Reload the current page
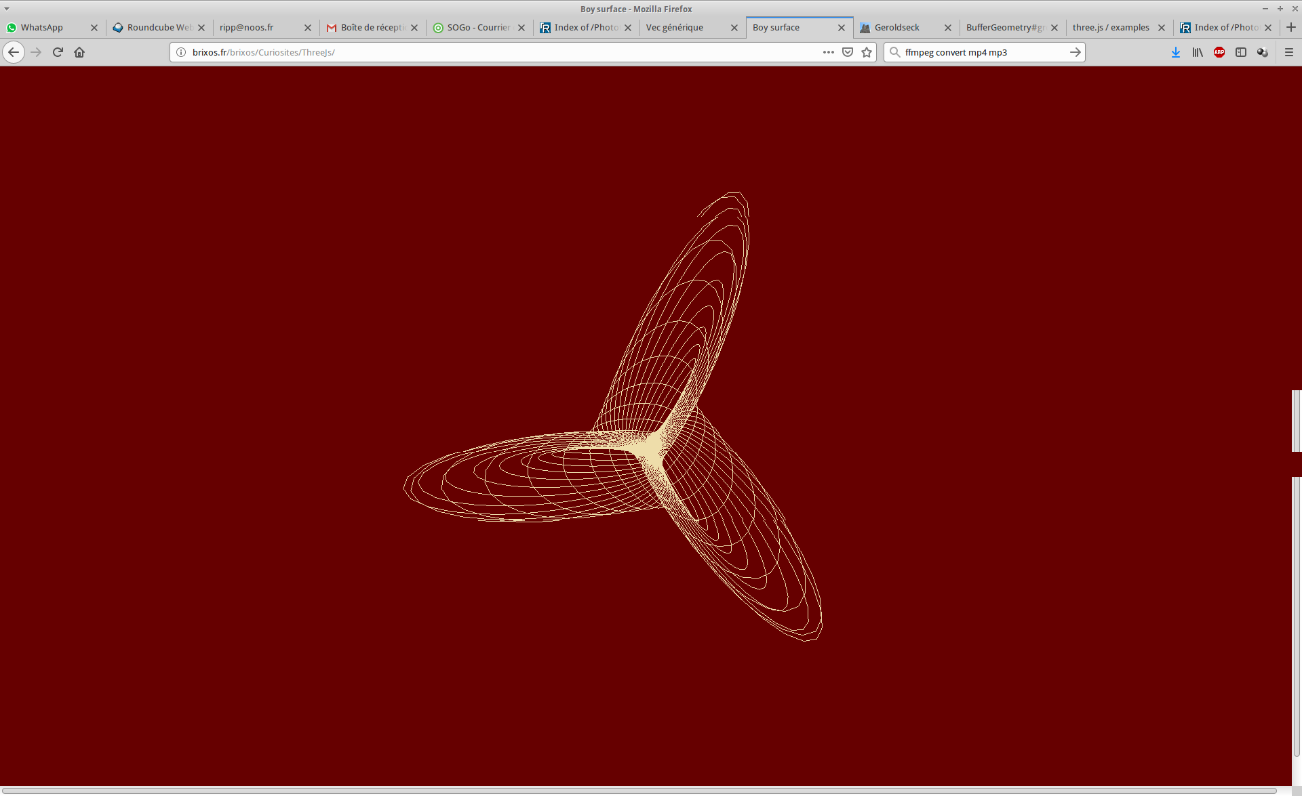The height and width of the screenshot is (796, 1302). [x=58, y=52]
